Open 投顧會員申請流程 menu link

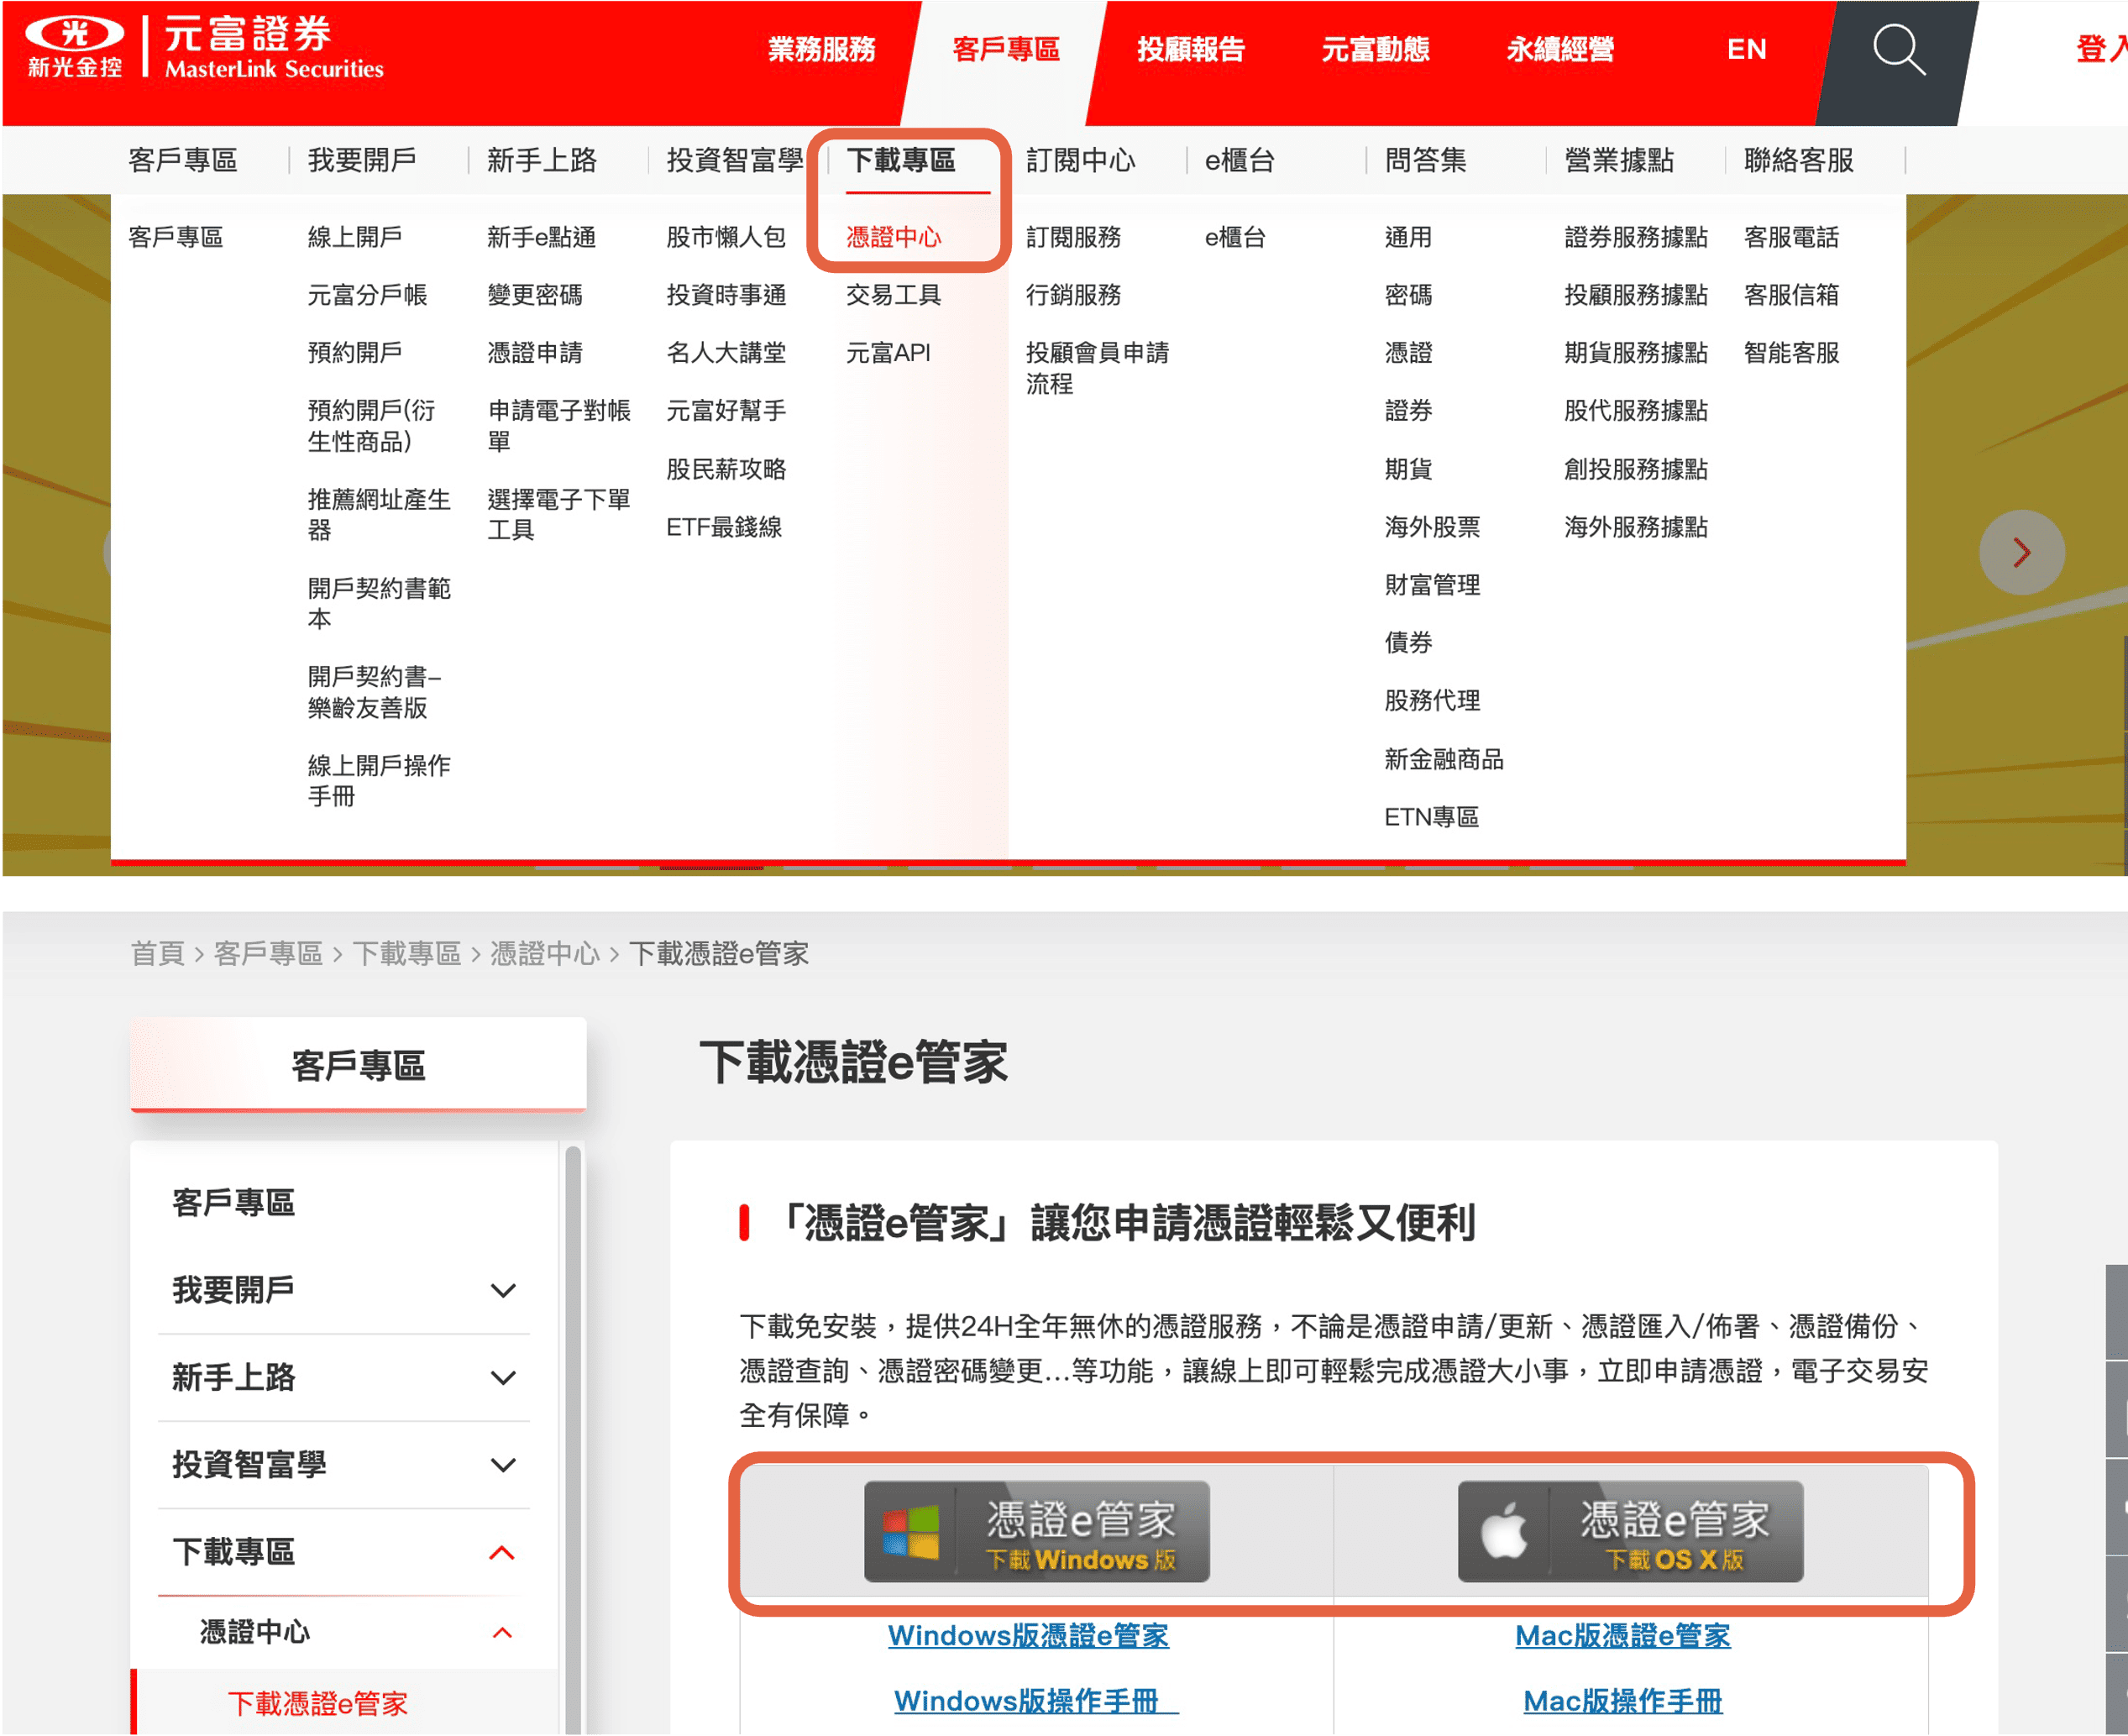(x=1097, y=368)
